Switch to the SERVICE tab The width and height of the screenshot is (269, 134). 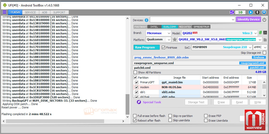coord(30,12)
